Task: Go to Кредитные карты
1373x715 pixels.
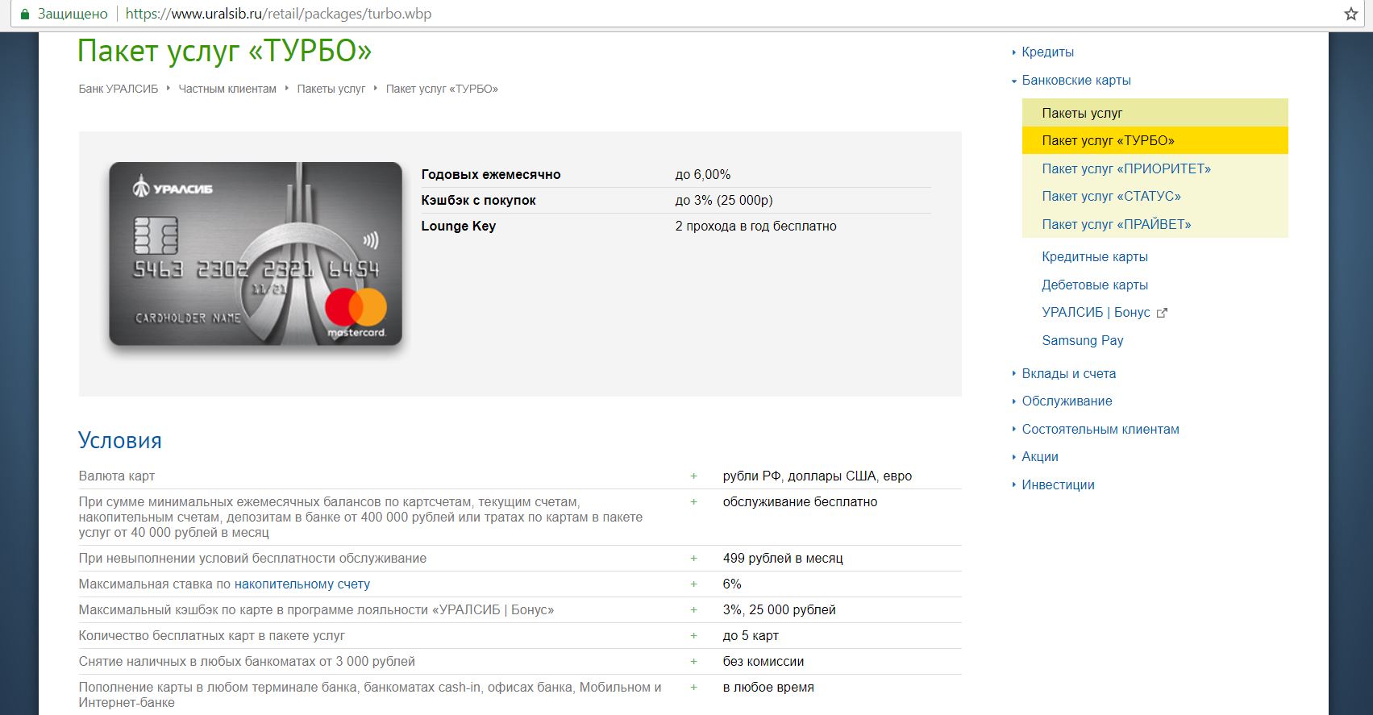Action: coord(1094,256)
